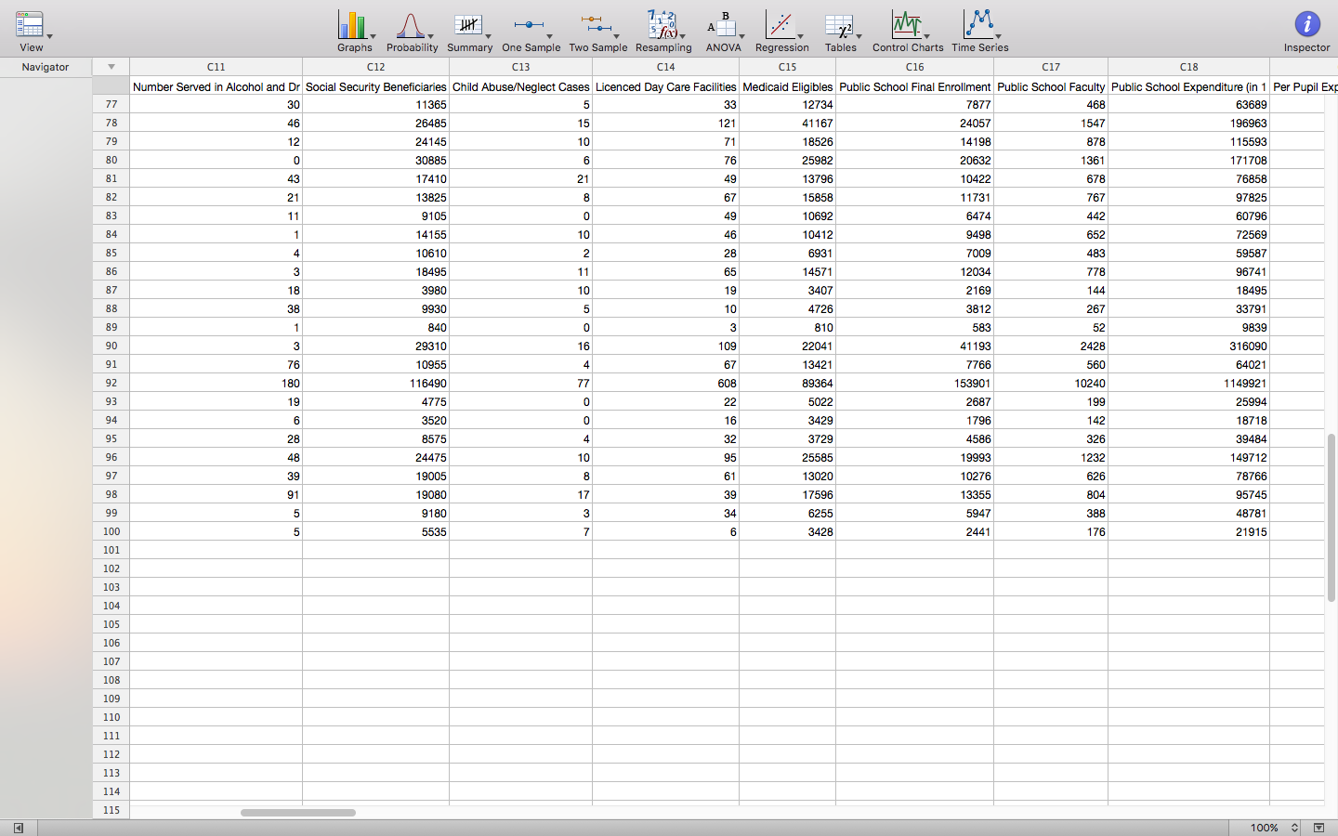Select column header C14

click(665, 67)
